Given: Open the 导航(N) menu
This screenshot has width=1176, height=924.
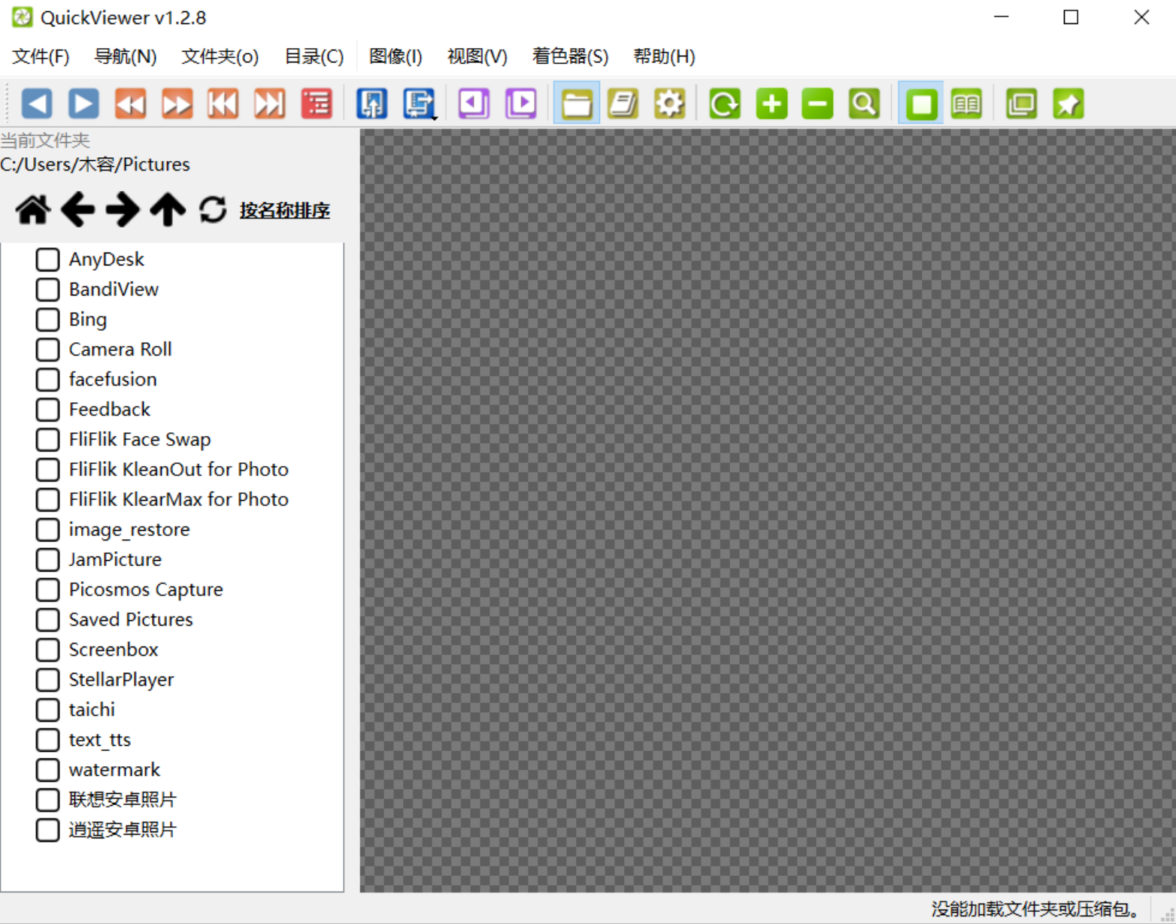Looking at the screenshot, I should point(126,56).
